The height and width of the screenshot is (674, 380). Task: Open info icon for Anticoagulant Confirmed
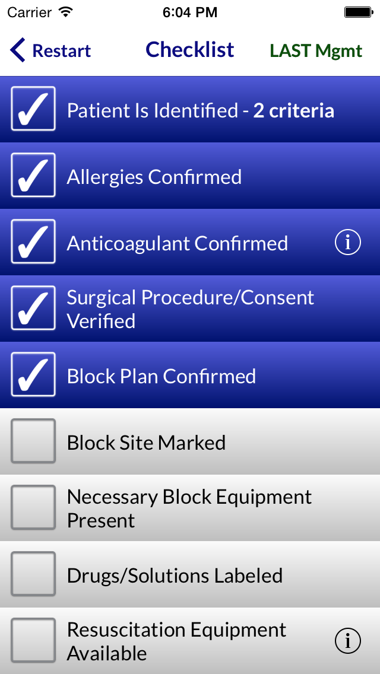[348, 243]
